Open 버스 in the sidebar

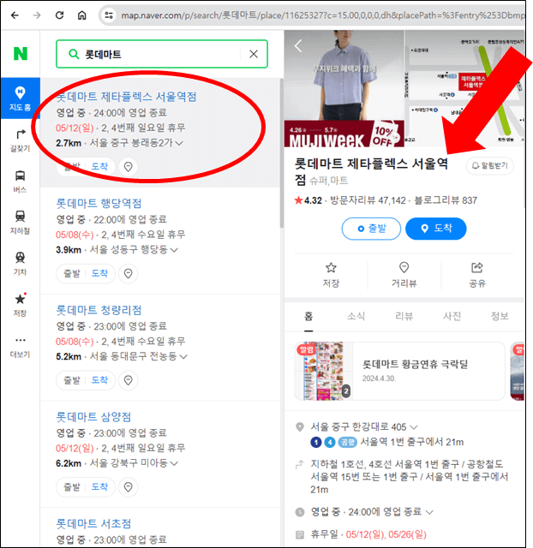[x=21, y=182]
